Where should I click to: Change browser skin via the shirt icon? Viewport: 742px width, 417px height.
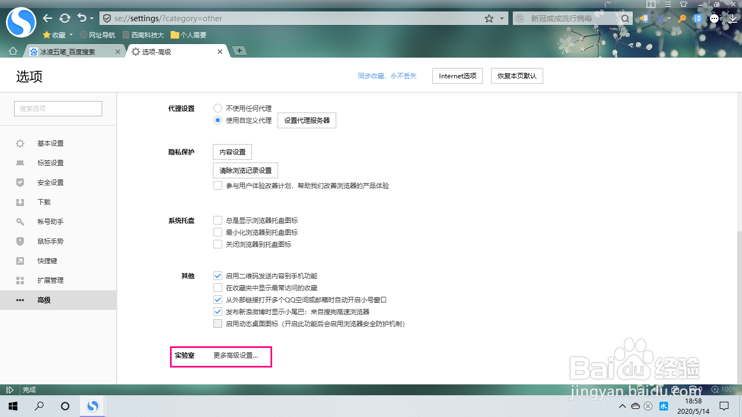[684, 4]
